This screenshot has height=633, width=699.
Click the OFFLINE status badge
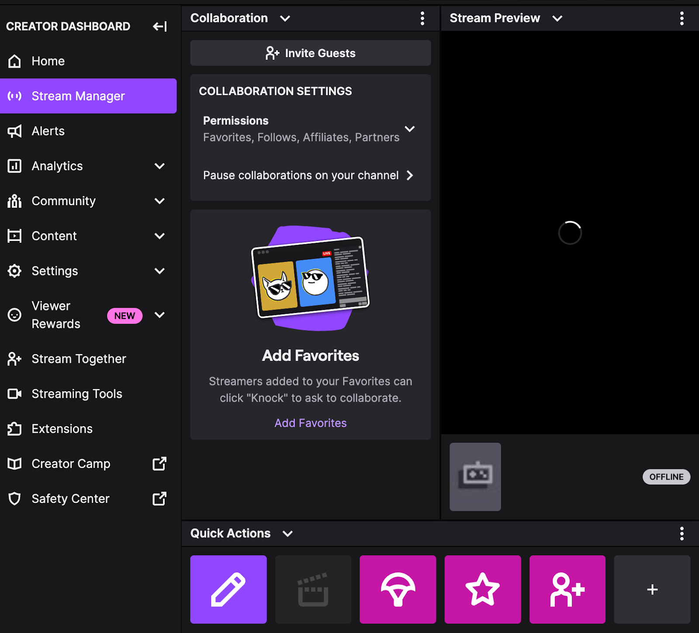coord(666,477)
